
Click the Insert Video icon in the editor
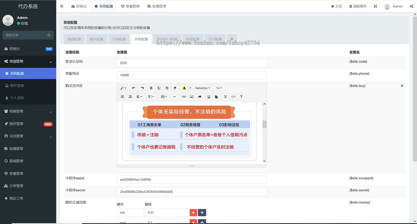199,96
